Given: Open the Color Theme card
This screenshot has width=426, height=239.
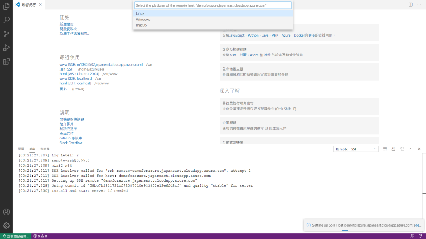Looking at the screenshot, I should (299, 72).
